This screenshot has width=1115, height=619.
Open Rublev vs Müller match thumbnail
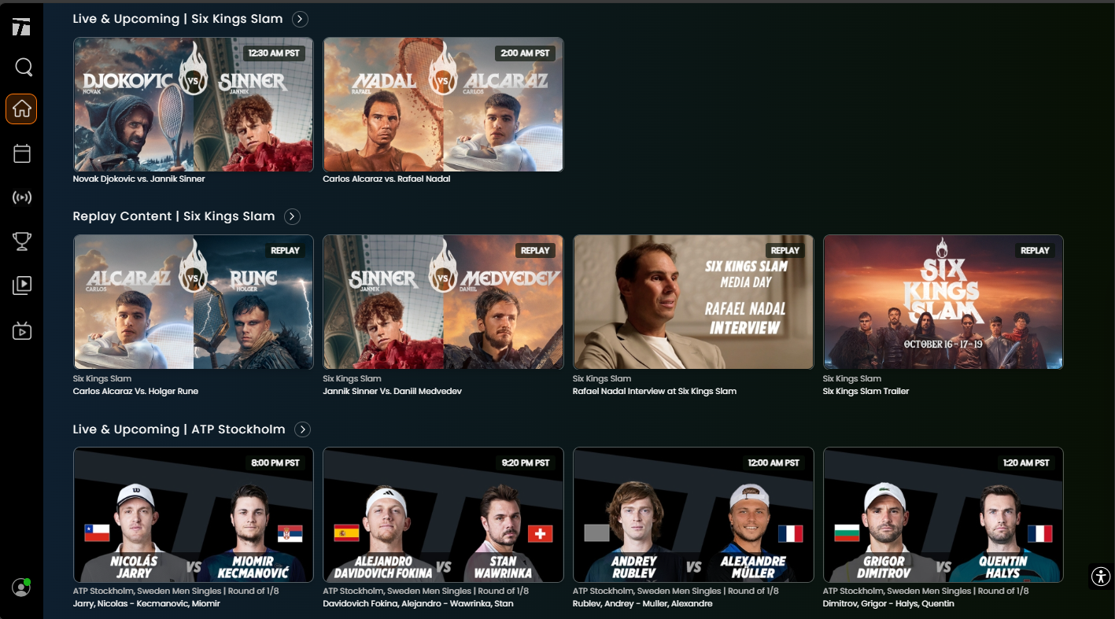[x=693, y=514]
